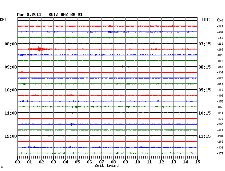The height and width of the screenshot is (171, 225).
Task: Select the CET time label "11:00"
Action: [11, 113]
